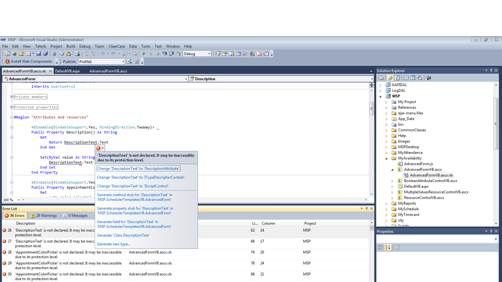This screenshot has height=282, width=502.
Task: Click Properties icon in Solution Explorer toolbar
Action: pos(381,78)
